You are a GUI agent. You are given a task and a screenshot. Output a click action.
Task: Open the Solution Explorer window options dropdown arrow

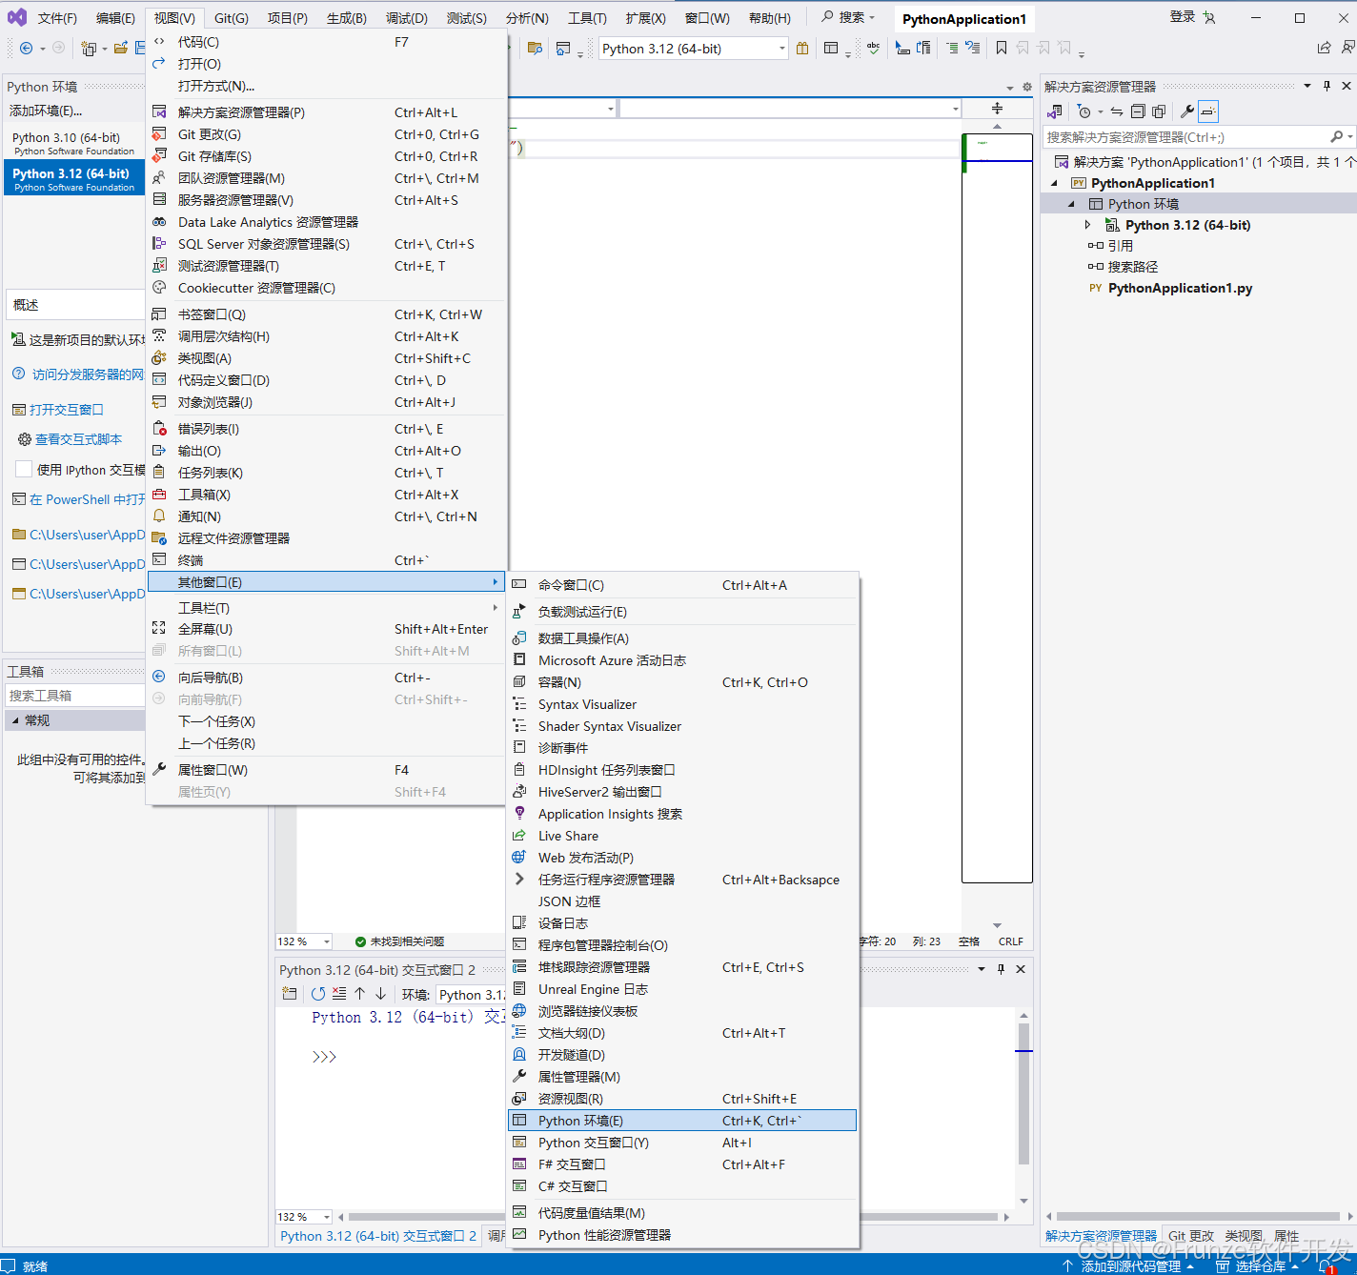coord(1306,86)
